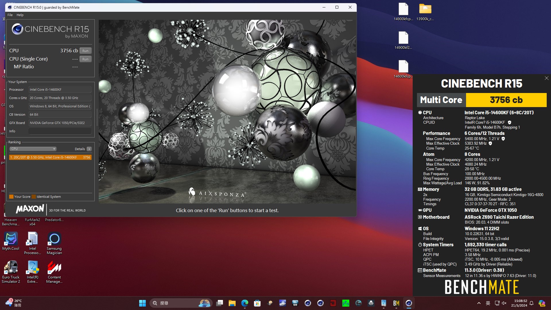The height and width of the screenshot is (310, 551).
Task: Open the Windows Start menu
Action: (x=142, y=303)
